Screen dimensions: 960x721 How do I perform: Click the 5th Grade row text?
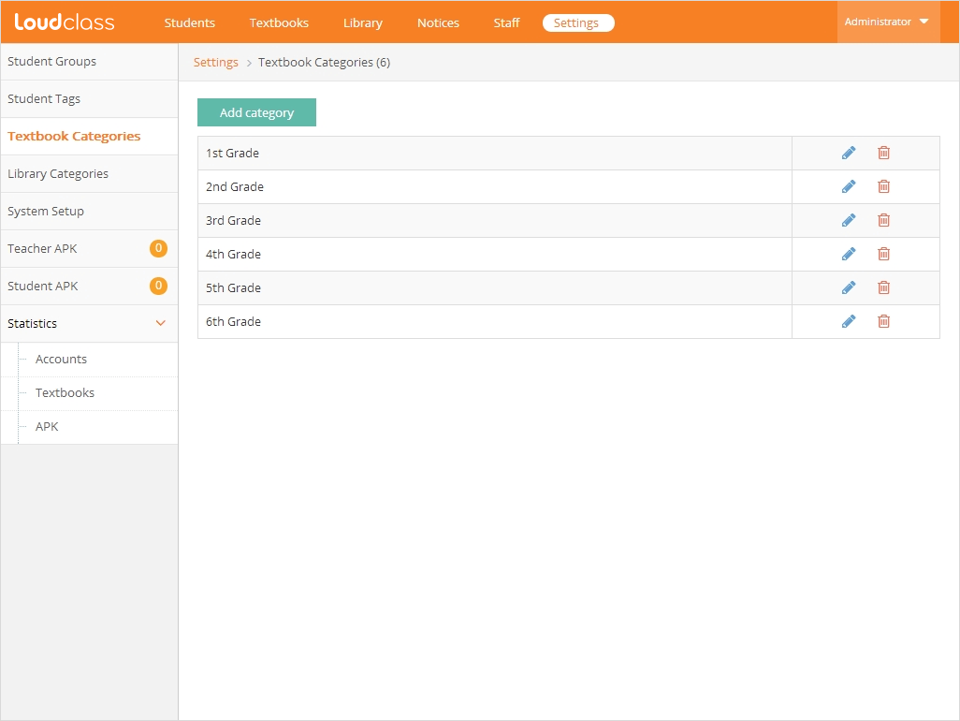233,287
